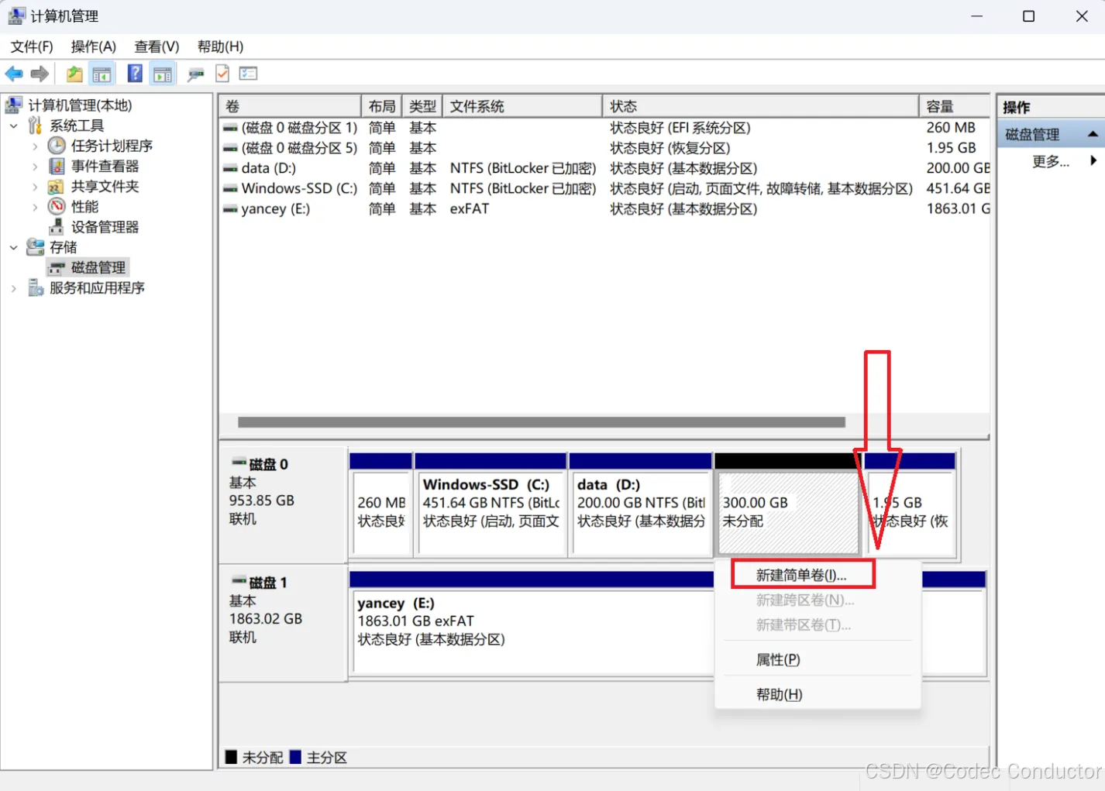Image resolution: width=1105 pixels, height=791 pixels.
Task: Select the 1.95 GB recovery partition block
Action: click(x=911, y=504)
